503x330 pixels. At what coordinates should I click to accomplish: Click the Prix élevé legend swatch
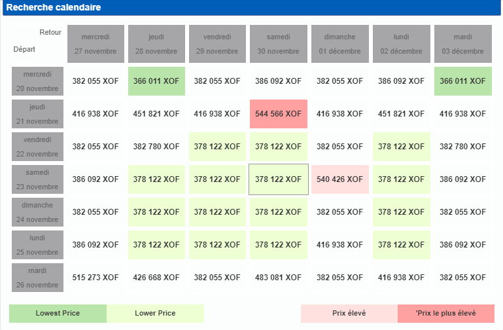click(349, 314)
